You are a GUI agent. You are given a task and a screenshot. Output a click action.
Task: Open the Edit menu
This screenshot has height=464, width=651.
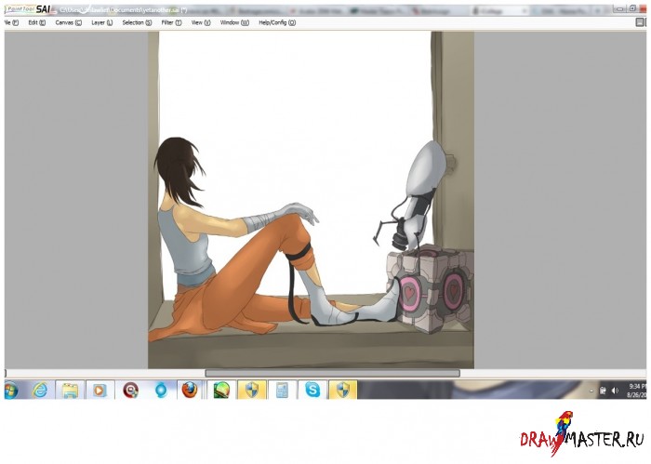click(x=37, y=23)
